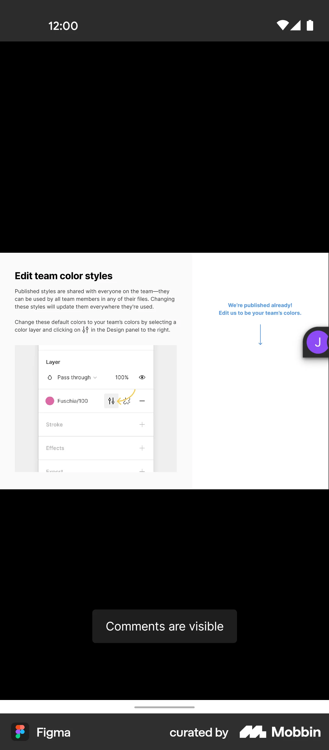Image resolution: width=329 pixels, height=750 pixels.
Task: Tap the Stroke section label
Action: pyautogui.click(x=54, y=424)
